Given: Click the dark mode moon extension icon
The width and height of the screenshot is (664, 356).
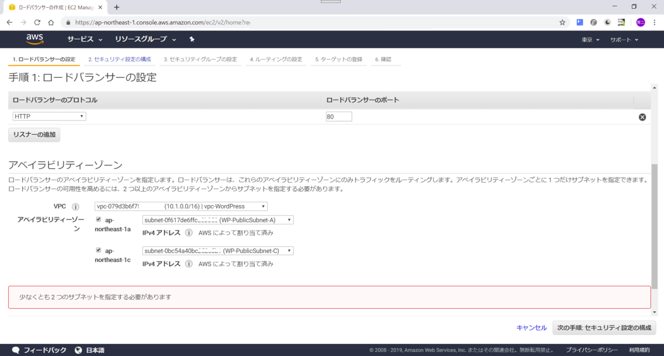Looking at the screenshot, I should 607,22.
